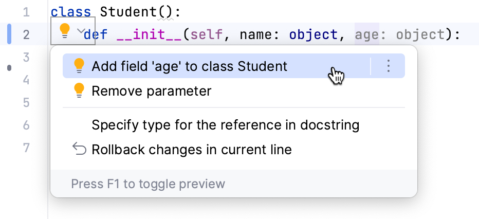Click line number 1 in the gutter
Image resolution: width=479 pixels, height=219 pixels.
(x=26, y=11)
